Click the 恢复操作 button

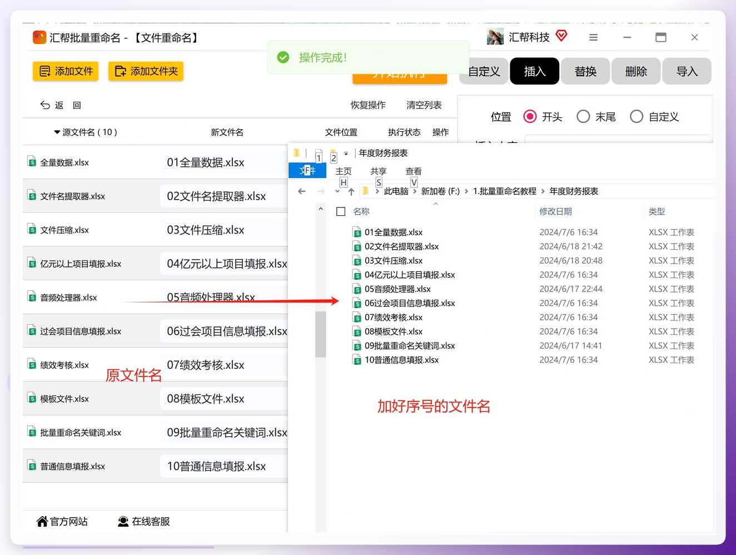click(368, 105)
